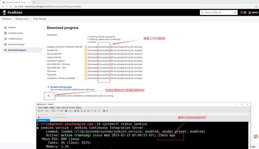Click Xshell open session folder icon

(42, 111)
